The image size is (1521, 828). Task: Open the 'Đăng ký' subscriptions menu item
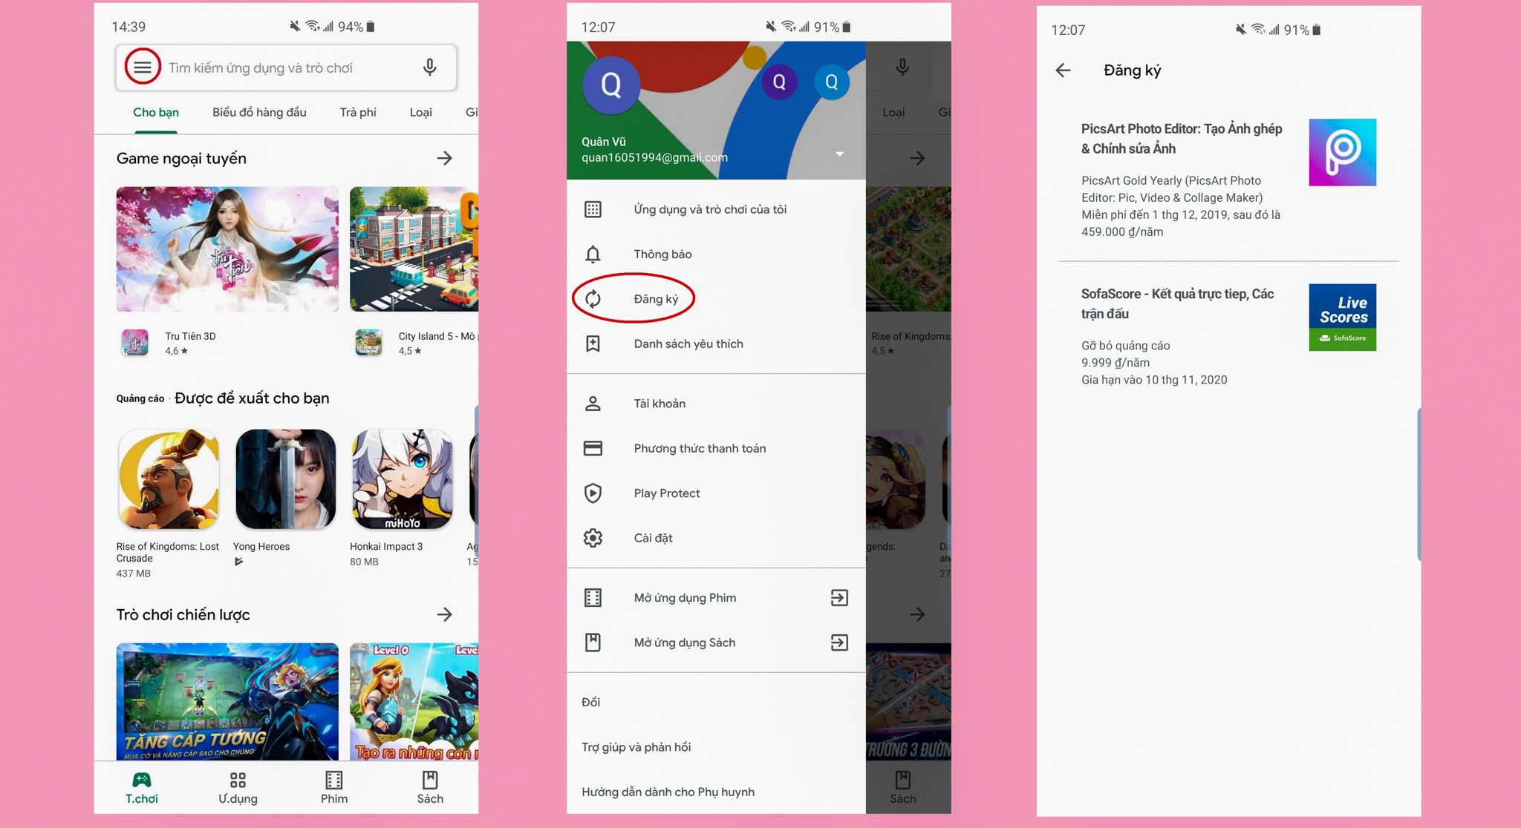pos(716,299)
